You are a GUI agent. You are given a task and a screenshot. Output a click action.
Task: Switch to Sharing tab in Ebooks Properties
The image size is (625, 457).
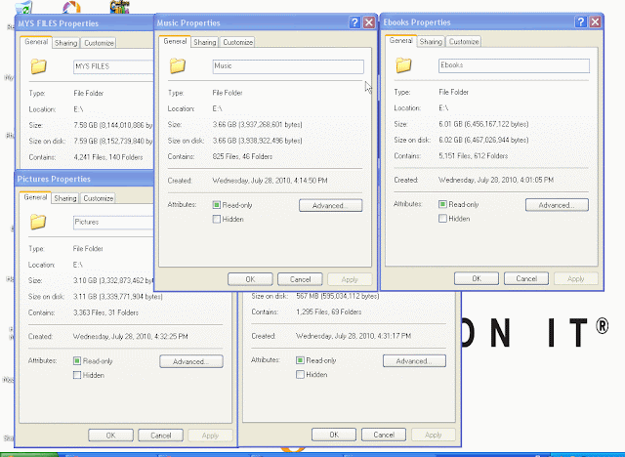[x=431, y=41]
